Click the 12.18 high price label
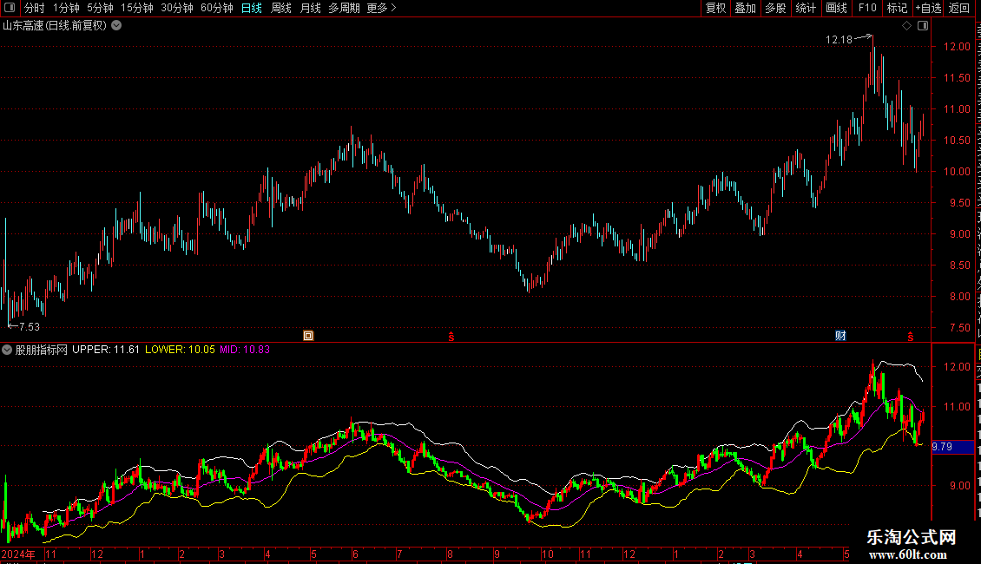Viewport: 981px width, 564px height. coord(839,39)
